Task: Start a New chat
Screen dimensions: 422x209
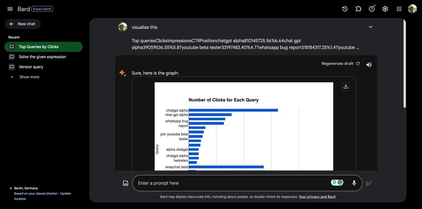Action: click(x=23, y=24)
